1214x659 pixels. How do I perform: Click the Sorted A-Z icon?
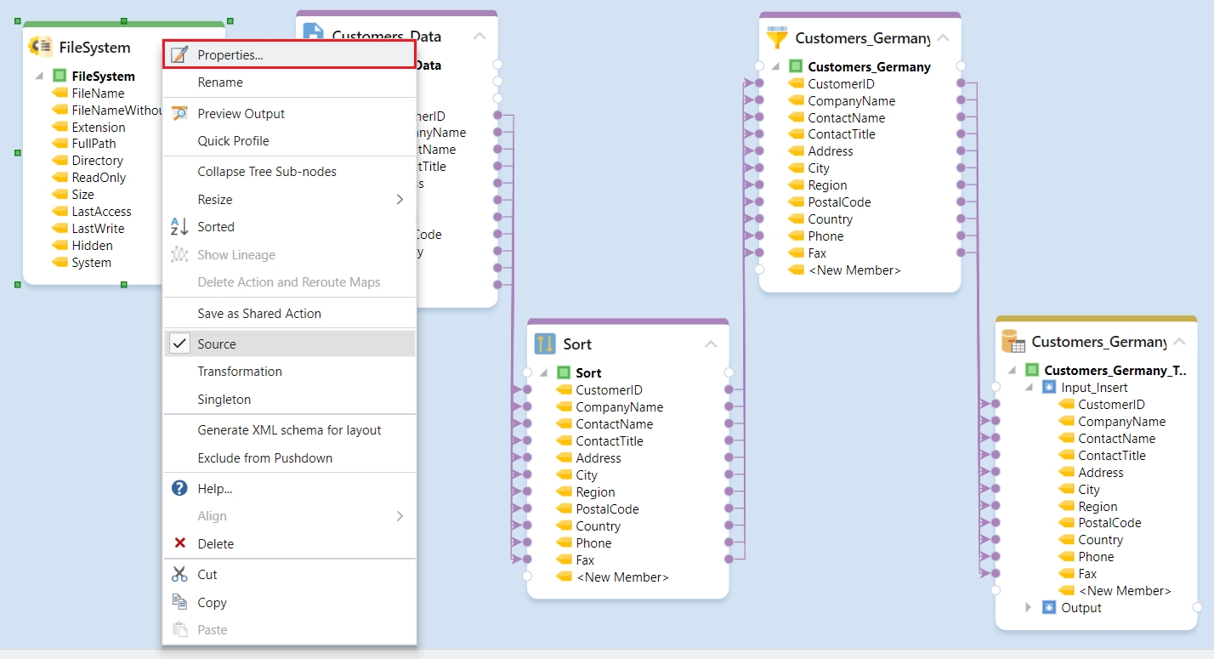point(179,227)
